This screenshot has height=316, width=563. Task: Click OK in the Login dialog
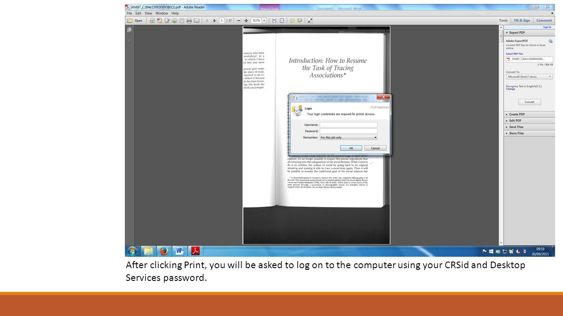coord(351,148)
